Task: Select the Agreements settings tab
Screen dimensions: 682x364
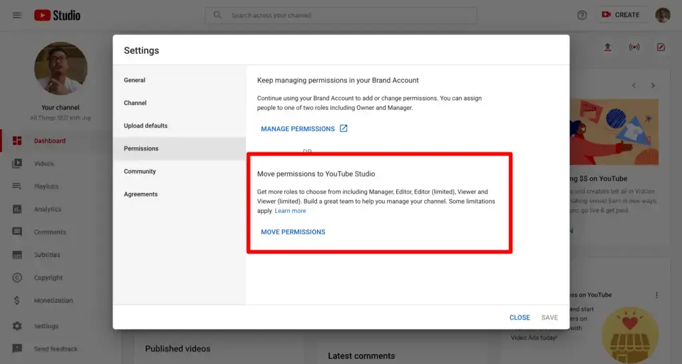Action: [179, 194]
